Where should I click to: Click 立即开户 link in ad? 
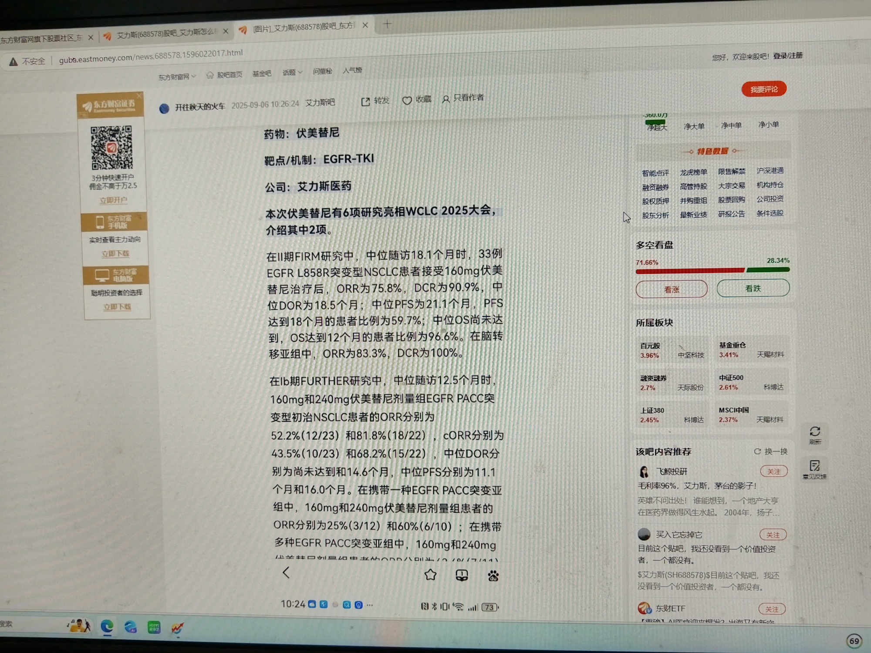[x=113, y=200]
